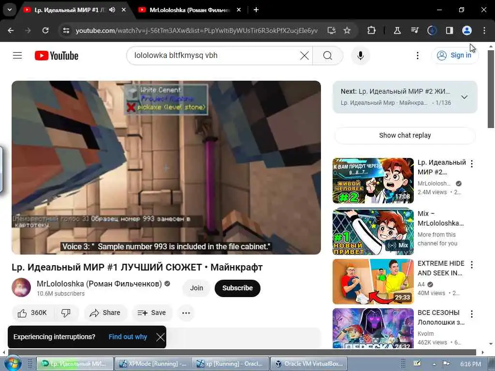Close the Lp. Идеальный МИР tab
The image size is (495, 371).
click(x=124, y=10)
